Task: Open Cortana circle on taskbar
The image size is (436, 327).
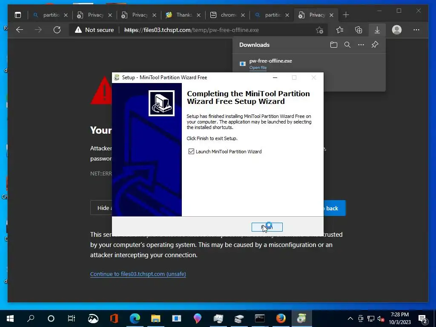Action: [51, 318]
